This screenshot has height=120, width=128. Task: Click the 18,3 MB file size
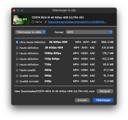click(108, 76)
